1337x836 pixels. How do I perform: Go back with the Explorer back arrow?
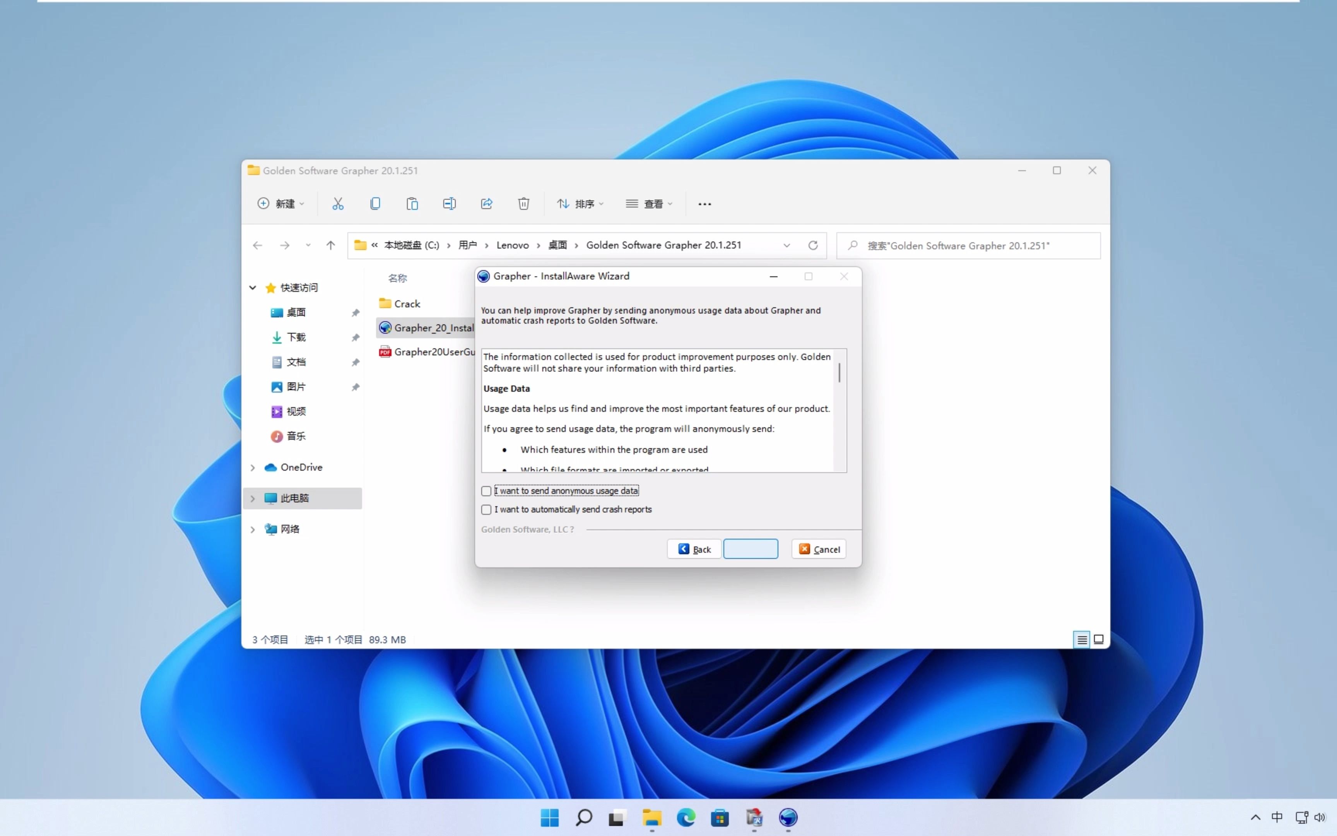point(257,245)
